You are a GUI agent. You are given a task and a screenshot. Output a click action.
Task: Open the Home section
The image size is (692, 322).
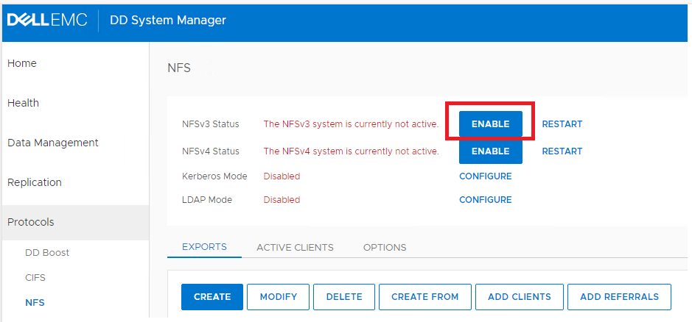(x=22, y=63)
